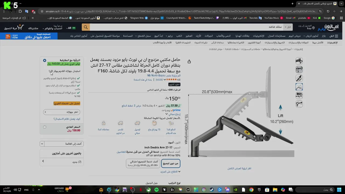Click the share icon beside product title

tap(189, 61)
